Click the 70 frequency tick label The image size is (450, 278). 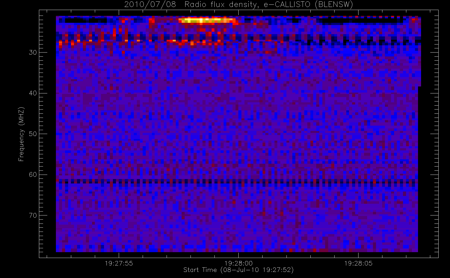[x=33, y=215]
